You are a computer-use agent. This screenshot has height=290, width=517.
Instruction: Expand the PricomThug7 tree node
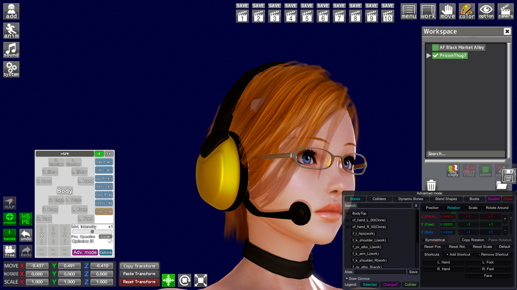pos(428,56)
